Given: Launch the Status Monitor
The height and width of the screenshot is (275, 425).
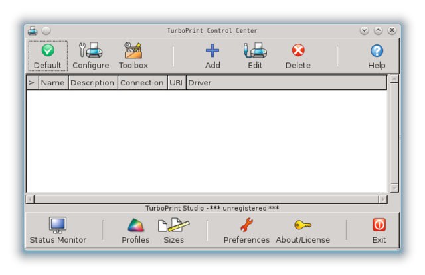Looking at the screenshot, I should [58, 231].
